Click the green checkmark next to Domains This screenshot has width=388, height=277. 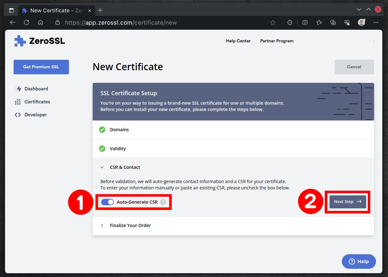pos(102,130)
